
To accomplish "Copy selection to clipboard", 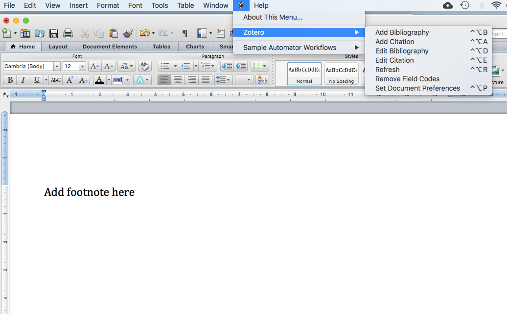I will pyautogui.click(x=99, y=33).
